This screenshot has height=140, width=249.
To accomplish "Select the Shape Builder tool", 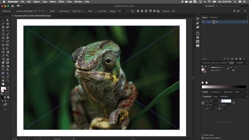I will [3, 48].
